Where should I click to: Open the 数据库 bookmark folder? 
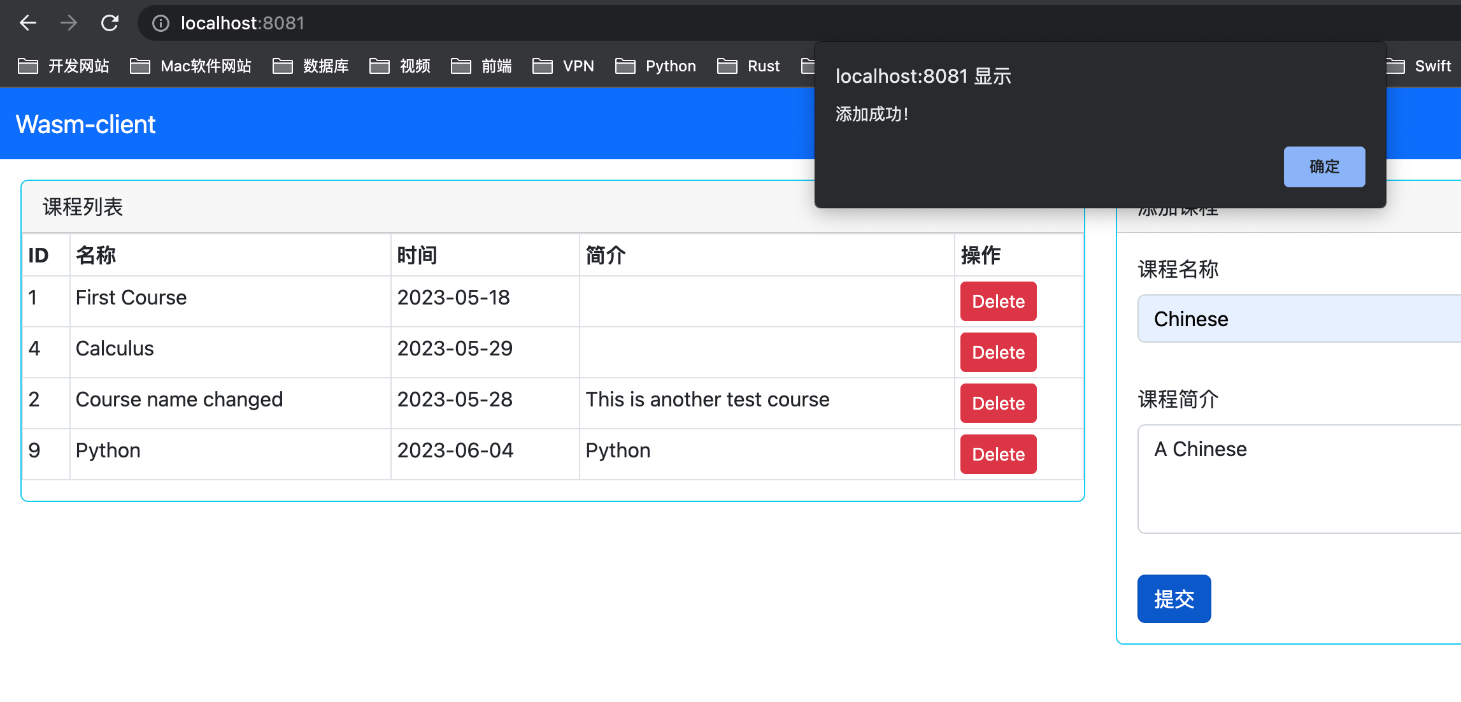[311, 66]
